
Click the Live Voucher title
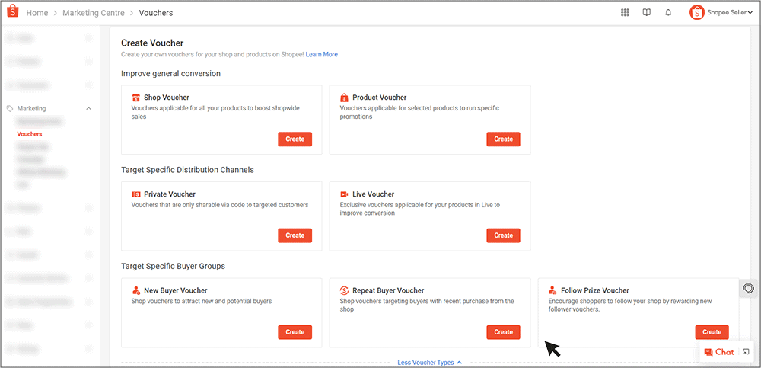374,194
